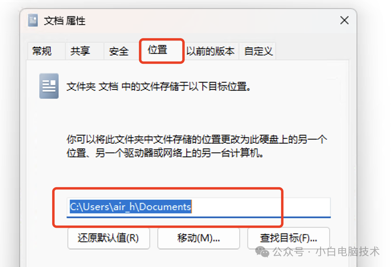Close the 文档 属性 dialog
This screenshot has width=392, height=267.
click(344, 20)
